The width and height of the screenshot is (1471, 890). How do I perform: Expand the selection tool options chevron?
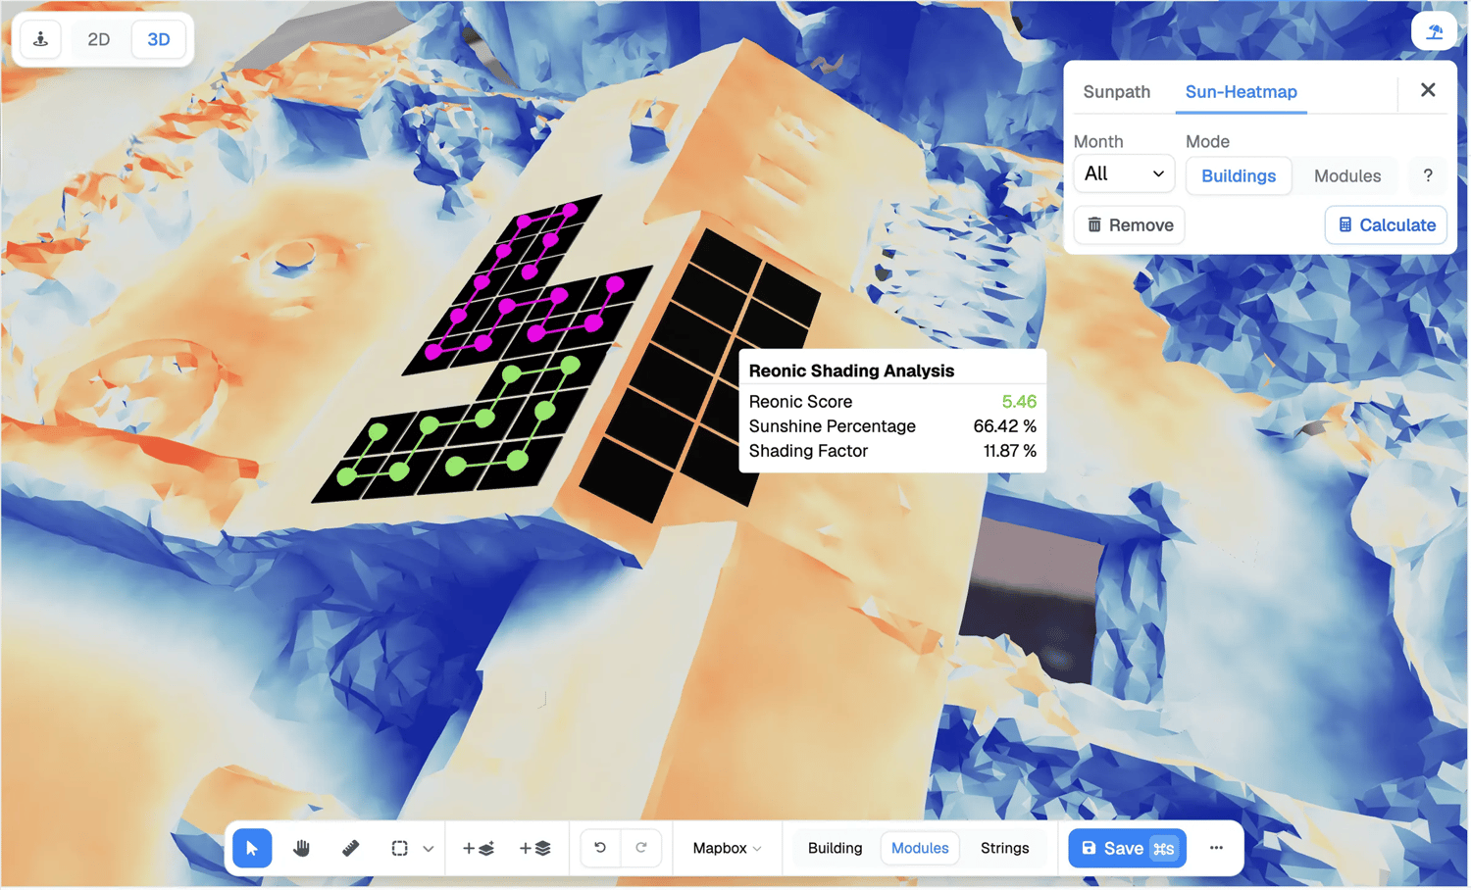429,849
